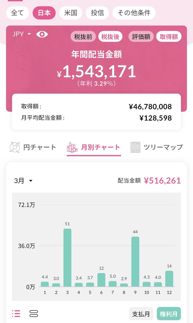Click the treemap (ツリーマップ) icon
Image resolution: width=193 pixels, height=323 pixels.
(x=136, y=147)
